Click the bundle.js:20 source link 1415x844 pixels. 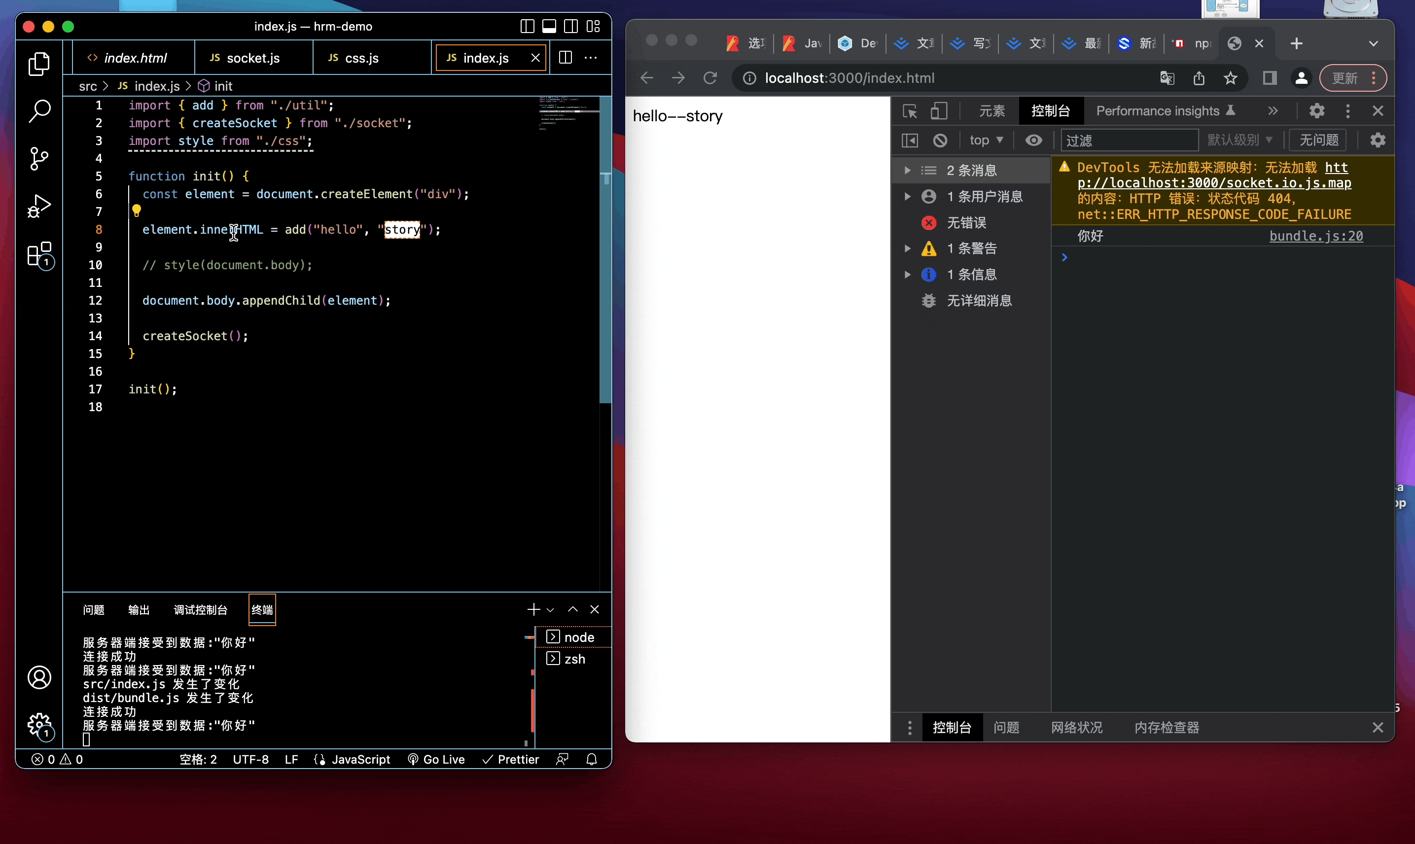(x=1316, y=236)
